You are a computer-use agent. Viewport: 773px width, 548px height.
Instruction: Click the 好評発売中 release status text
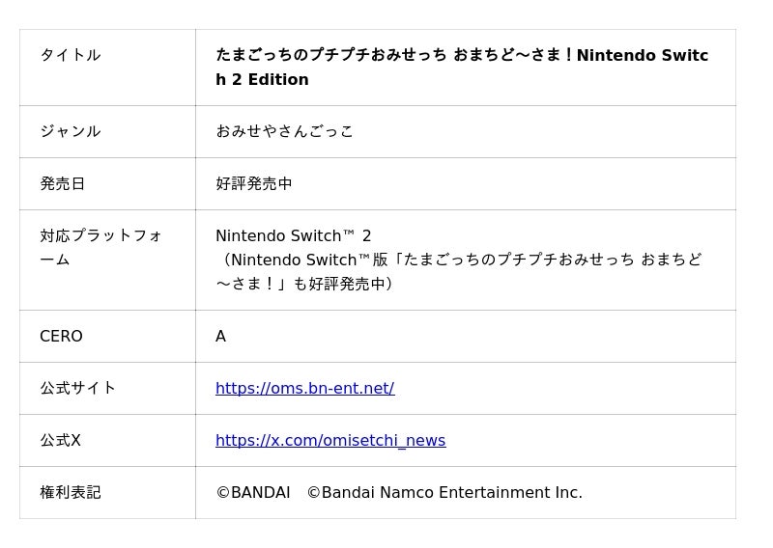[x=254, y=183]
